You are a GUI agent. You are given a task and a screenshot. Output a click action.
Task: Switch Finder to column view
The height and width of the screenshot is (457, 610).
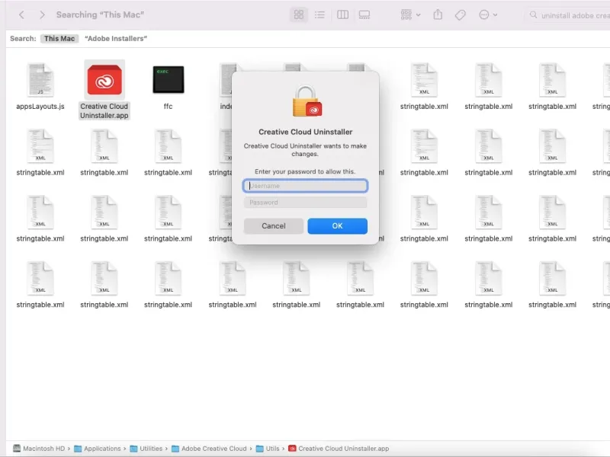tap(342, 14)
